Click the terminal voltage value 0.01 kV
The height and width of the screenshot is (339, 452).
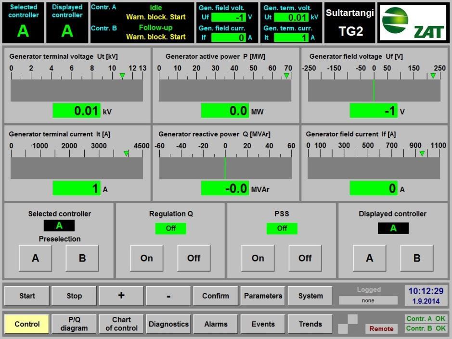click(x=77, y=111)
